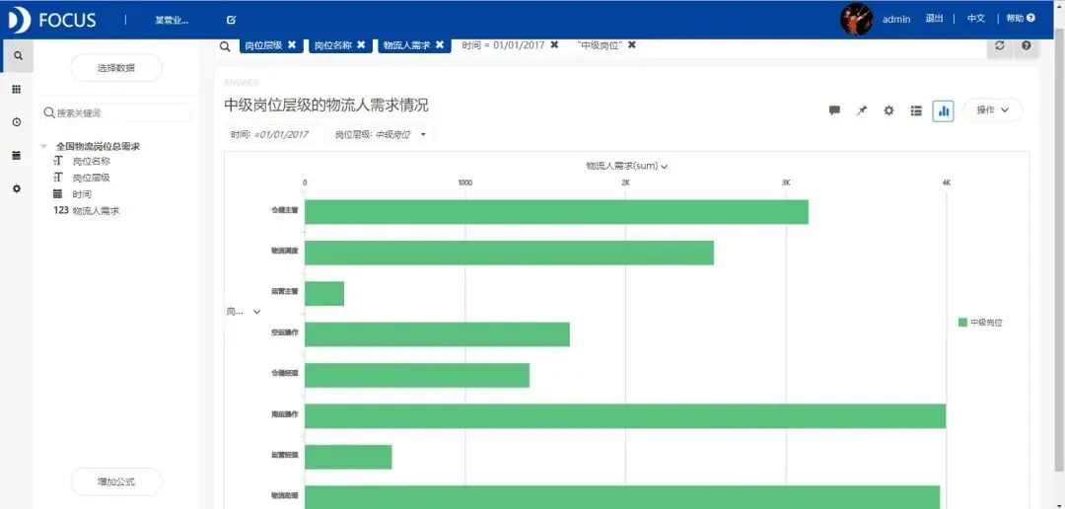Click the 选择数据 button
Image resolution: width=1065 pixels, height=509 pixels.
coord(116,68)
